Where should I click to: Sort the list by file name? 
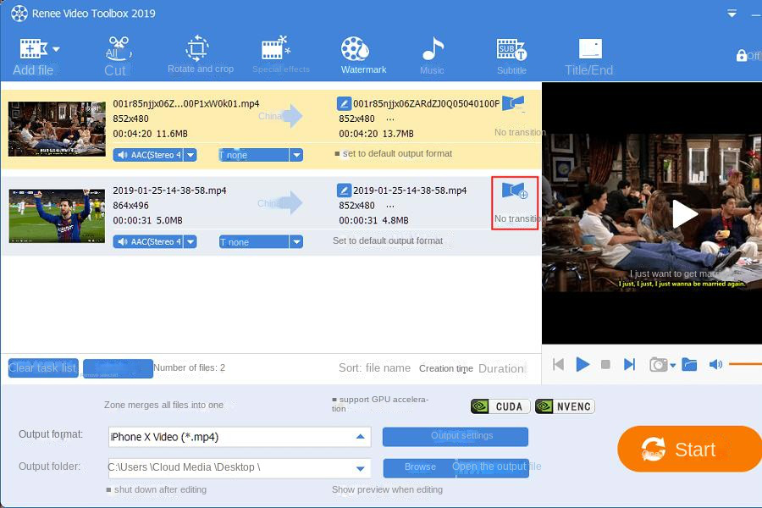click(x=388, y=368)
